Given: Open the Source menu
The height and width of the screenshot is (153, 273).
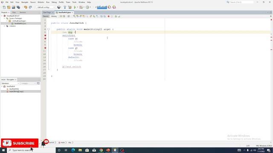Looking at the screenshot, I should (33, 2).
